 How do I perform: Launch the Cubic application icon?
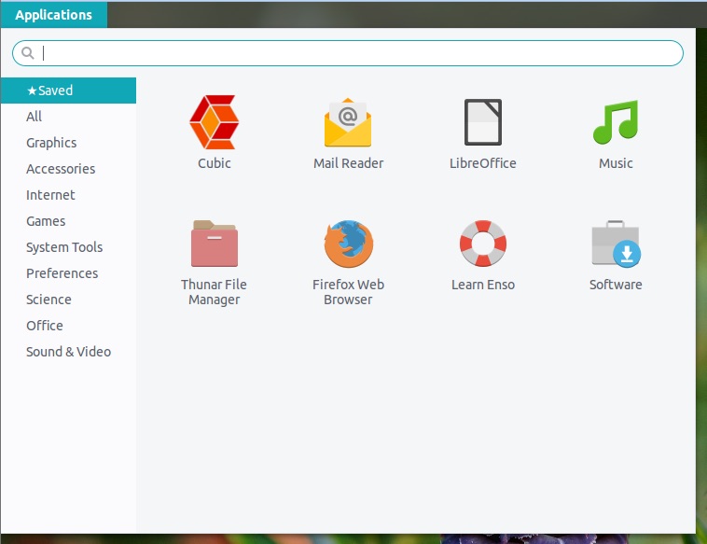(x=215, y=122)
